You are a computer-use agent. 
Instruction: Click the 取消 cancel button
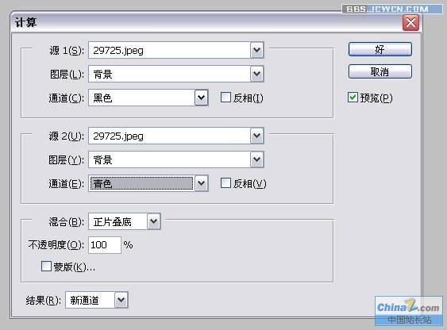coord(380,71)
